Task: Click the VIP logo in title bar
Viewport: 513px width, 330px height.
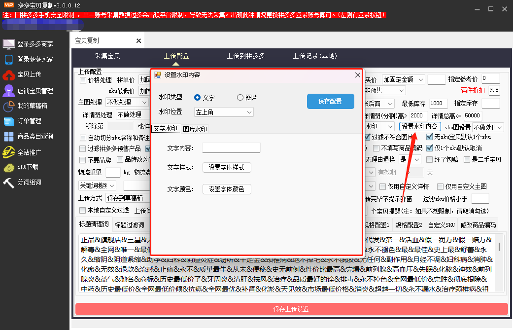Action: 9,5
